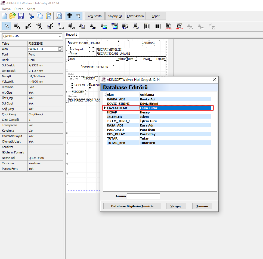Screen dimensions: 263x259
Task: Insert database image tool
Action: (115, 26)
